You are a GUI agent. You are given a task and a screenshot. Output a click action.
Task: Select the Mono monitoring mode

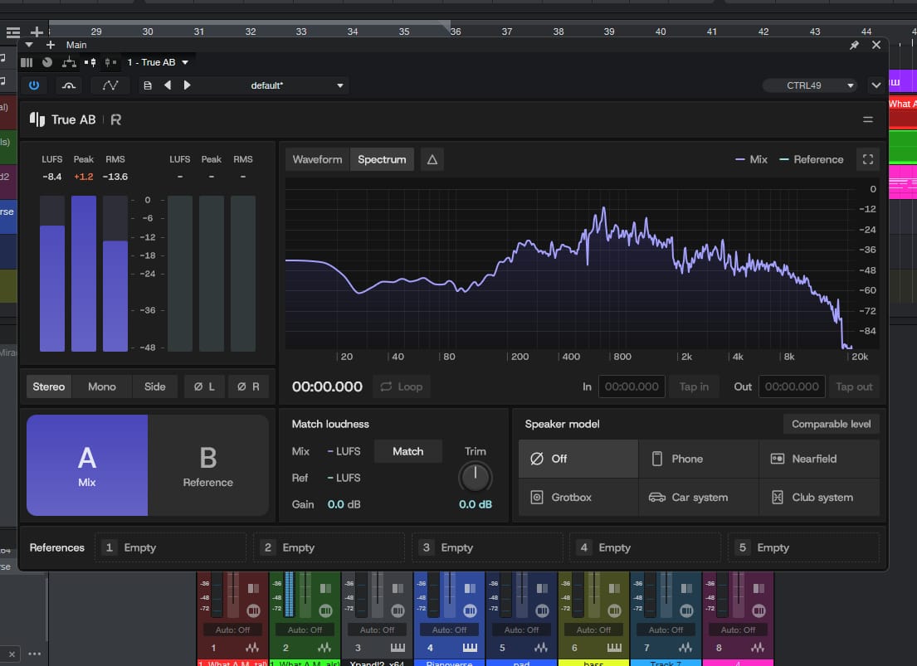click(x=102, y=386)
